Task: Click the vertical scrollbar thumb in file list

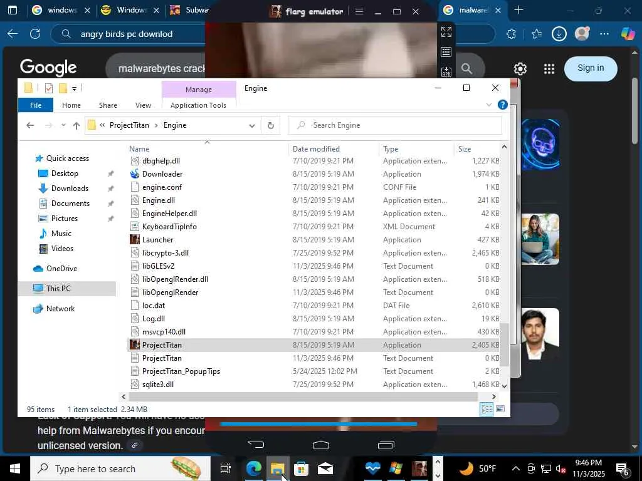Action: 505,344
